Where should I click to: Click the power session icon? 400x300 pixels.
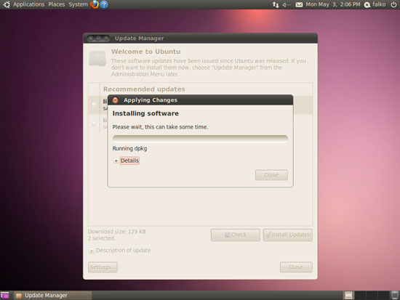coord(393,4)
